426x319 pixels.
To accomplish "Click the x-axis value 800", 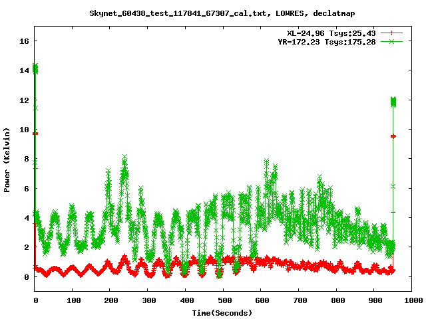I will (x=338, y=300).
